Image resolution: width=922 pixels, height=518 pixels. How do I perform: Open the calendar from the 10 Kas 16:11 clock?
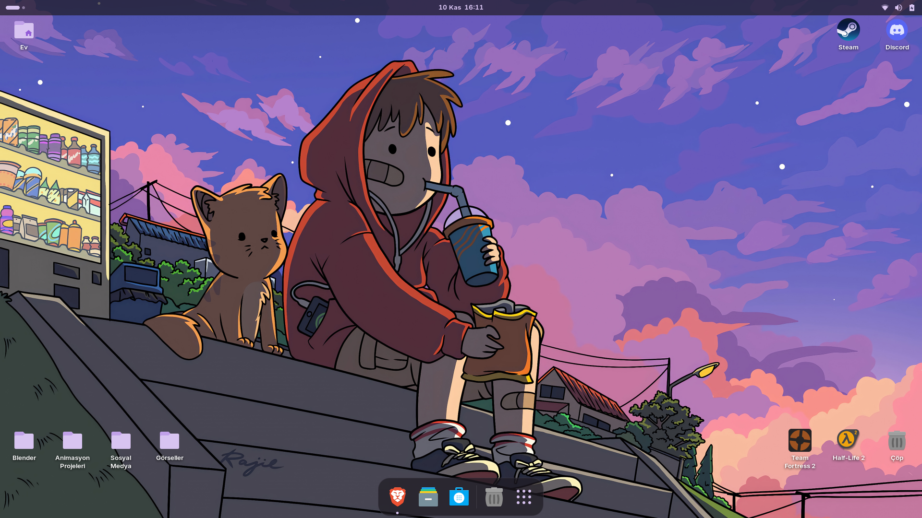(461, 8)
